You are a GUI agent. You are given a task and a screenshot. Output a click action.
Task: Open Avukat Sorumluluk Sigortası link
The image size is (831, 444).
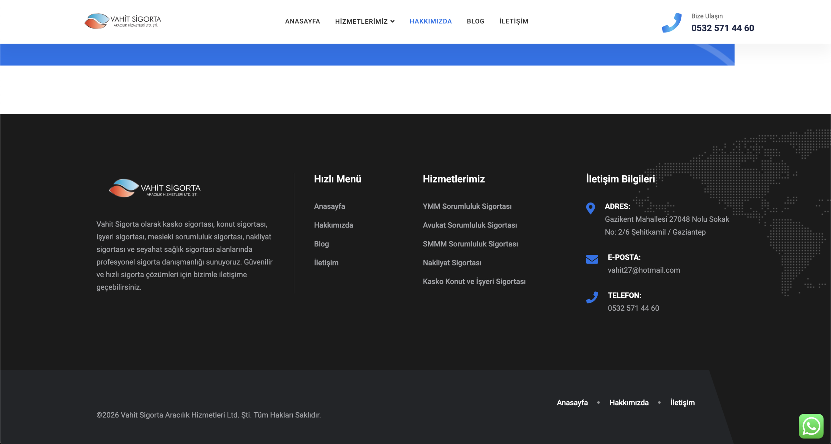tap(469, 225)
